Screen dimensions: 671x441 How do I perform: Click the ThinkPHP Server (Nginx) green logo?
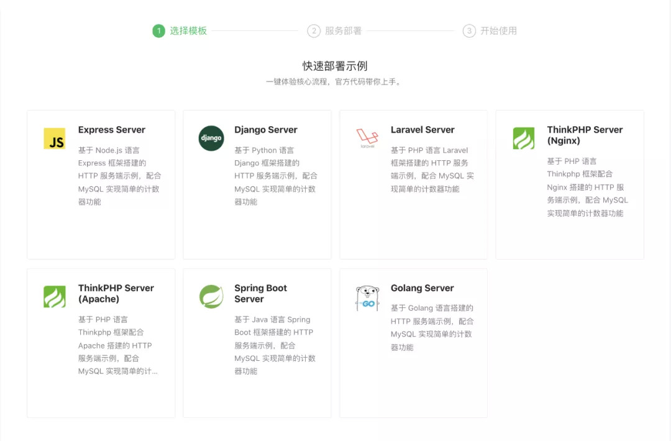tap(524, 138)
